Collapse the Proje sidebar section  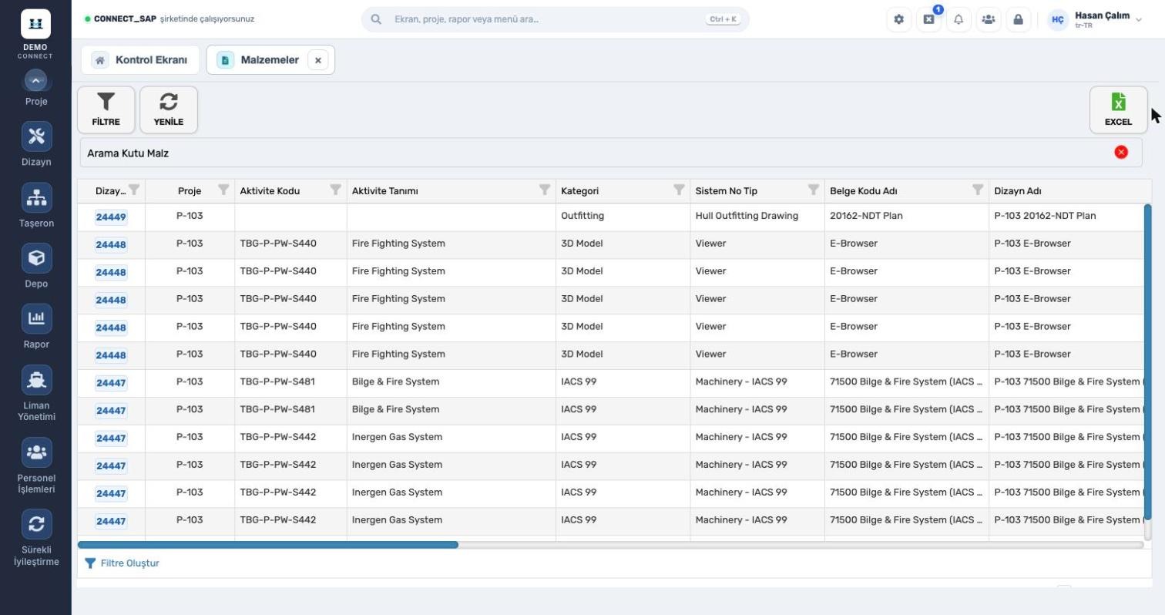[35, 79]
